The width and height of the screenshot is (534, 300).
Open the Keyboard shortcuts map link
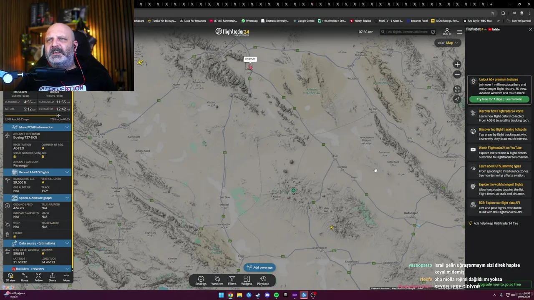tap(380, 288)
